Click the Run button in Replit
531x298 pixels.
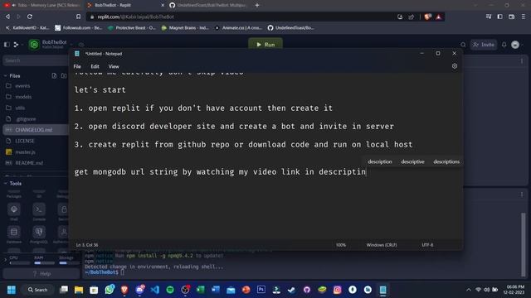265,44
